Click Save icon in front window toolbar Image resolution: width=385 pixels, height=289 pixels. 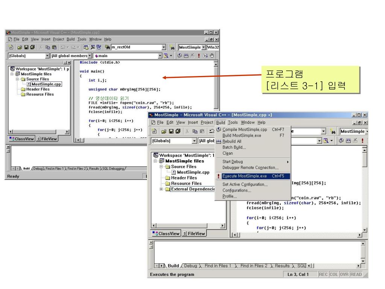[171, 131]
